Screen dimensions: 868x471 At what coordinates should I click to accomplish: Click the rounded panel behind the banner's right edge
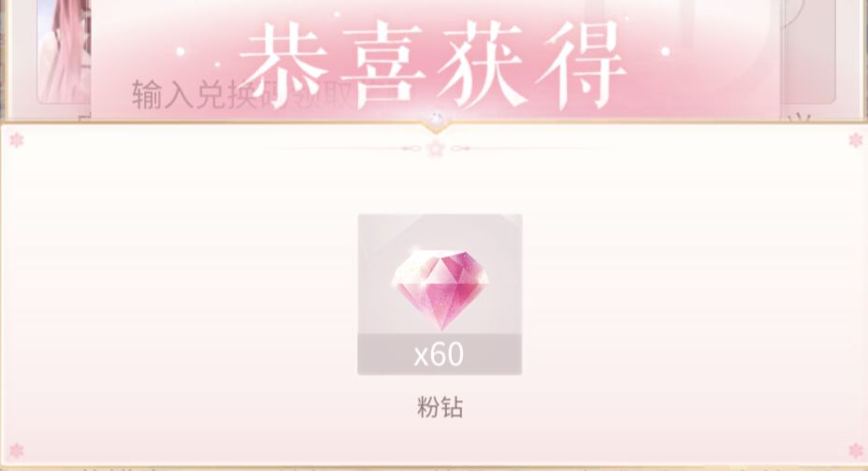[x=807, y=51]
